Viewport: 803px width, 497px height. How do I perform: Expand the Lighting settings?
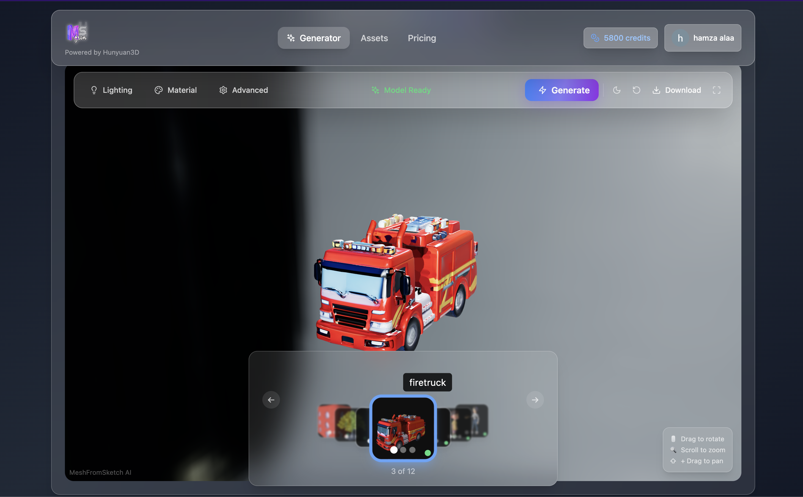[x=111, y=90]
